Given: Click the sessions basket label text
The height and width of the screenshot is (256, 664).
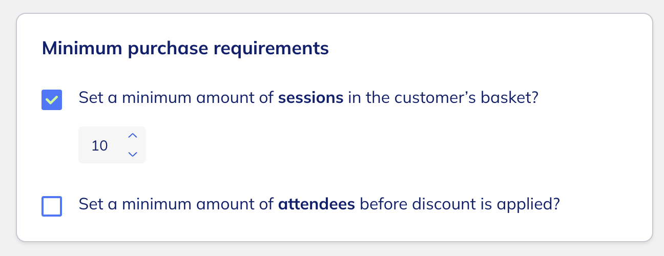Looking at the screenshot, I should pos(308,97).
